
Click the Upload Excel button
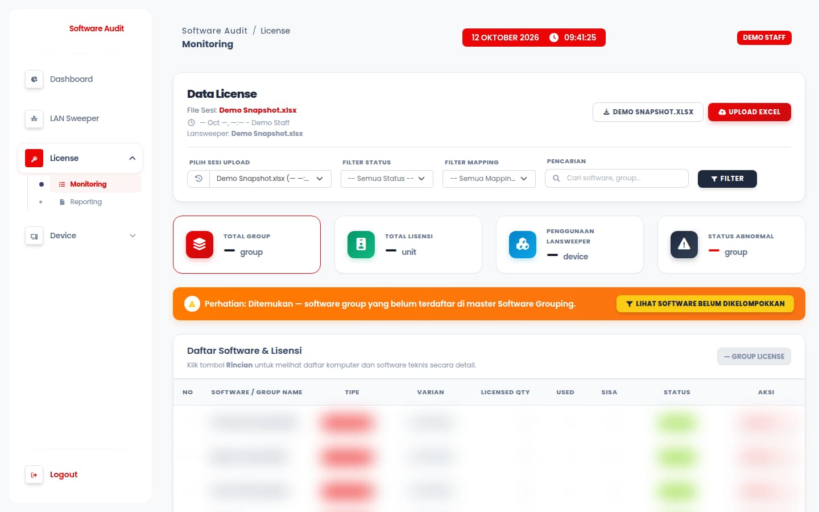click(750, 112)
